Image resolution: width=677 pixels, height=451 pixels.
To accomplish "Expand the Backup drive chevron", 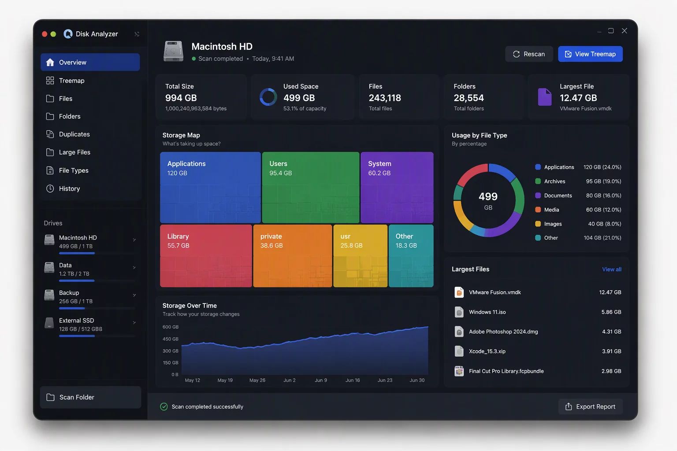I will tap(134, 295).
